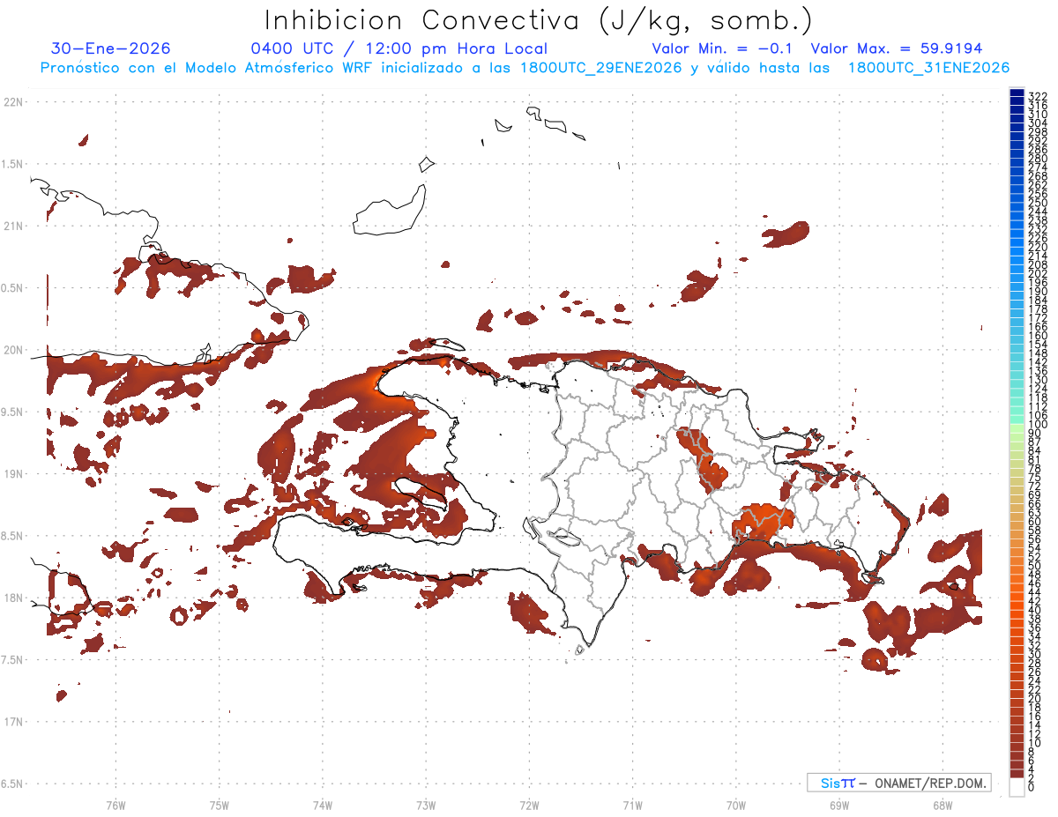Click the color bar value '220'

click(x=1038, y=247)
